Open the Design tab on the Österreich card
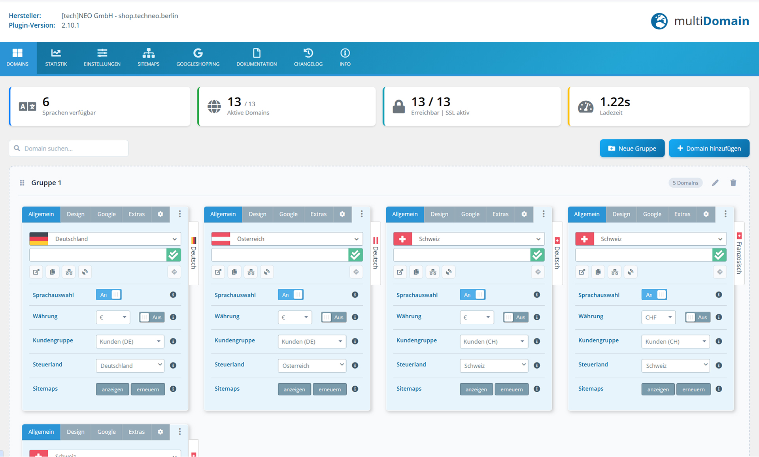This screenshot has height=457, width=759. tap(257, 214)
